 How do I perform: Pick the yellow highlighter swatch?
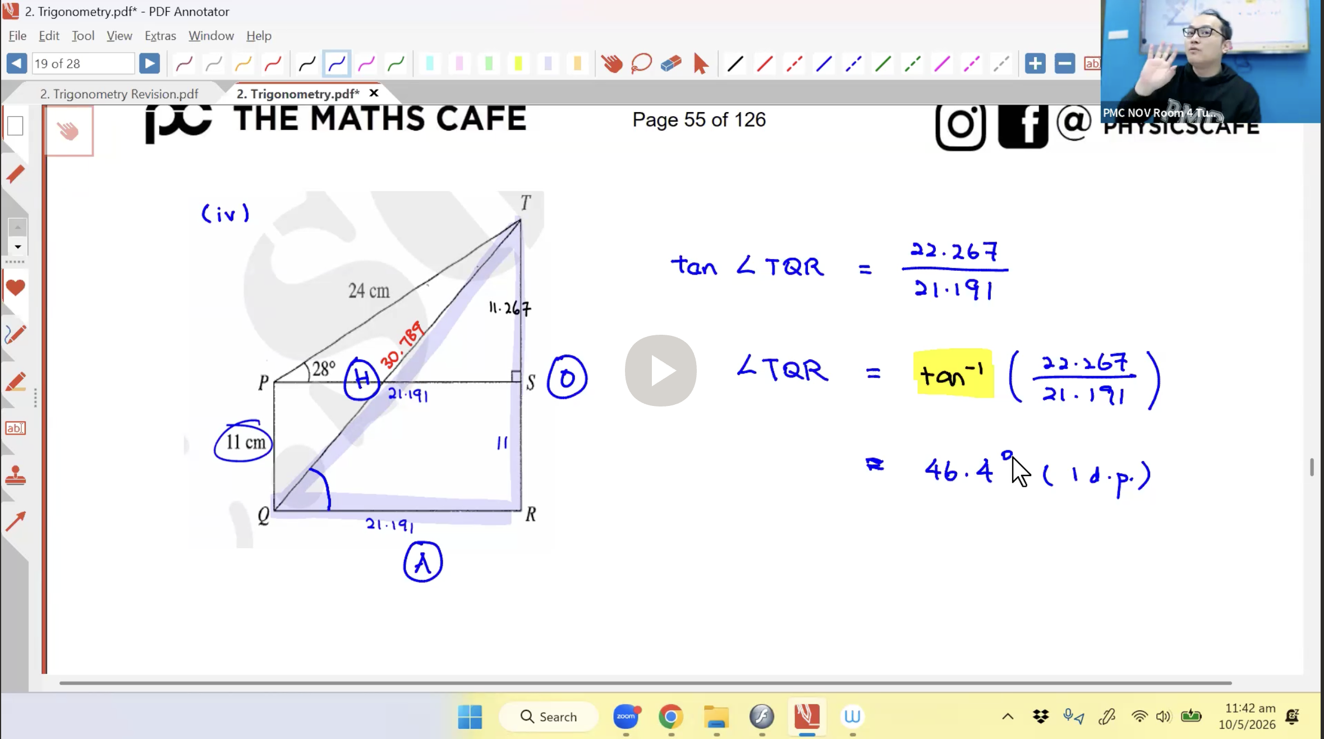coord(518,64)
